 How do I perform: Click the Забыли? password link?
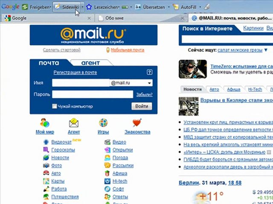(144, 94)
